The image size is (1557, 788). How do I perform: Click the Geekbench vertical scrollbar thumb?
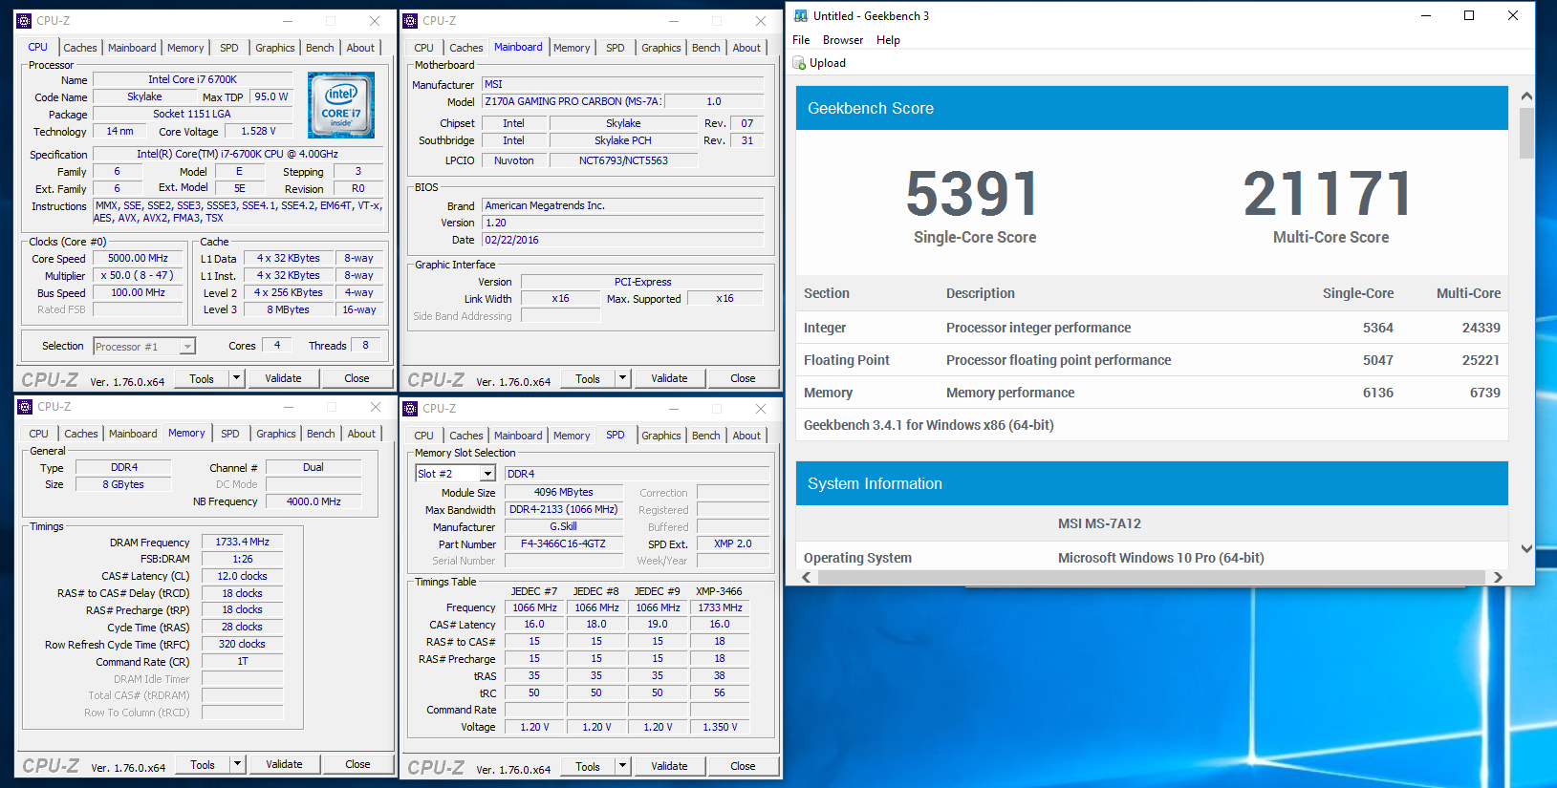pyautogui.click(x=1526, y=132)
